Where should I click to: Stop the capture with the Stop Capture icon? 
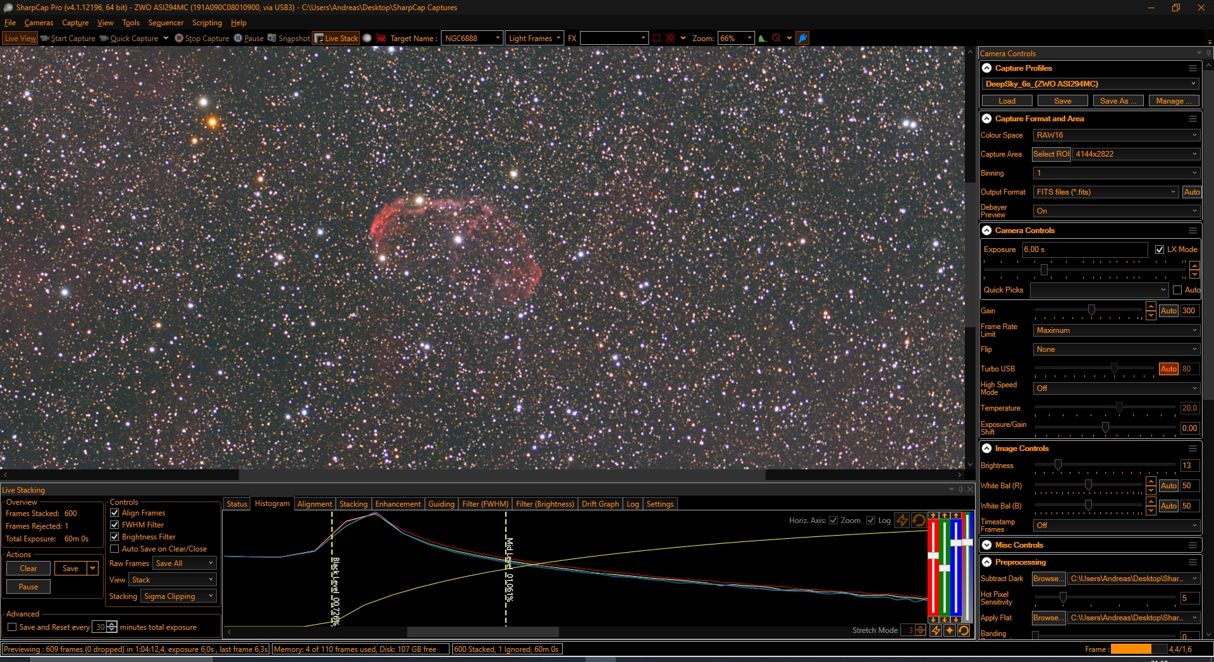click(179, 38)
